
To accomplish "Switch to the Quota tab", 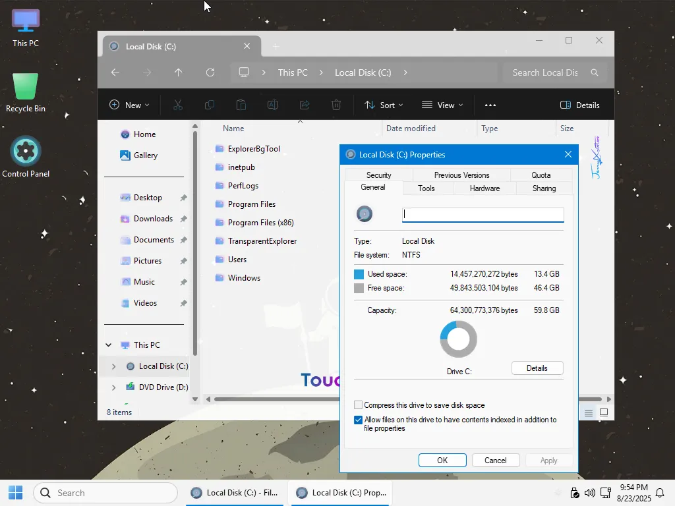I will tap(541, 175).
